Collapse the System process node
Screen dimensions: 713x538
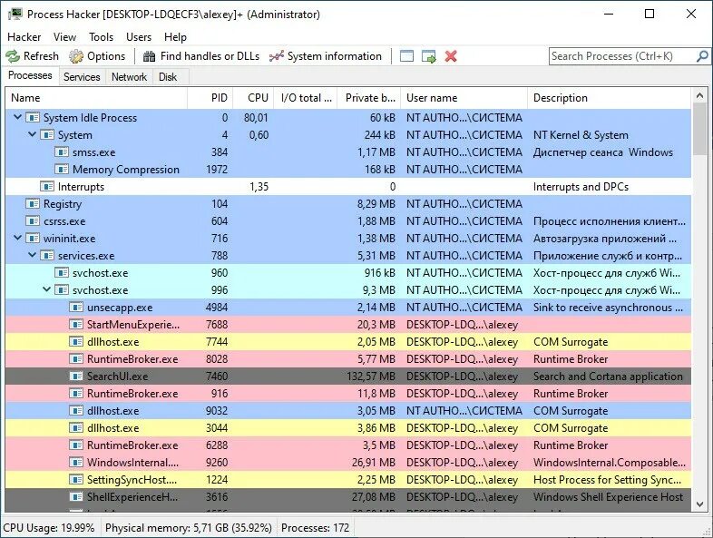pos(33,134)
